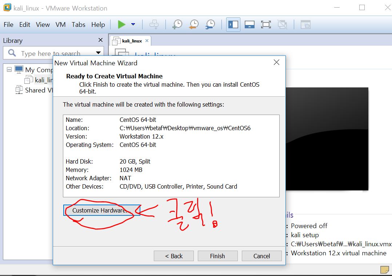Click the Send Ctrl+Alt+Del toolbar icon

(154, 24)
